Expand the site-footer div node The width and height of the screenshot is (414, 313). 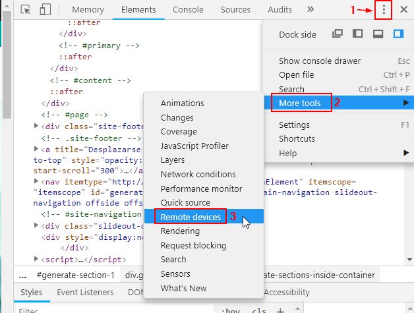tap(36, 126)
